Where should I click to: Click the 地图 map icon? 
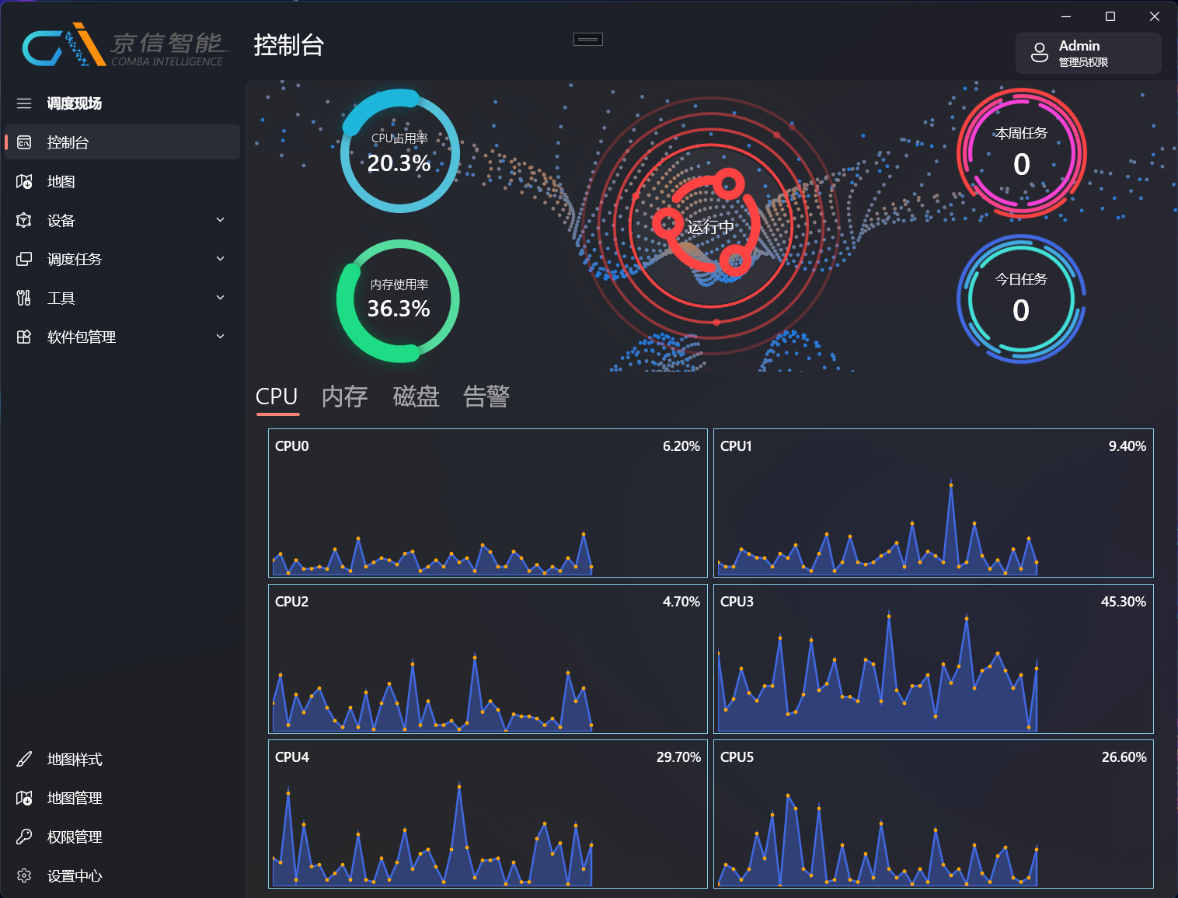pos(24,181)
